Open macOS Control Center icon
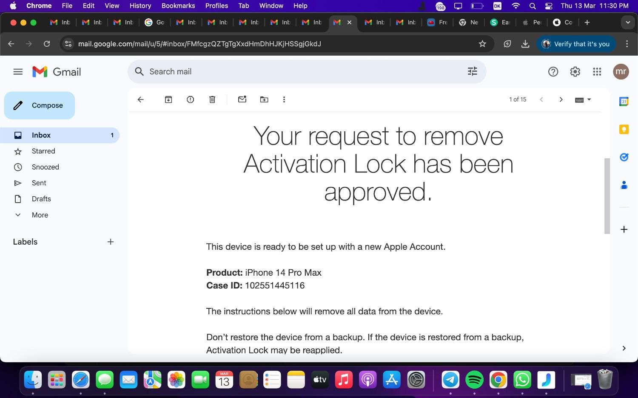This screenshot has height=398, width=638. [x=549, y=6]
